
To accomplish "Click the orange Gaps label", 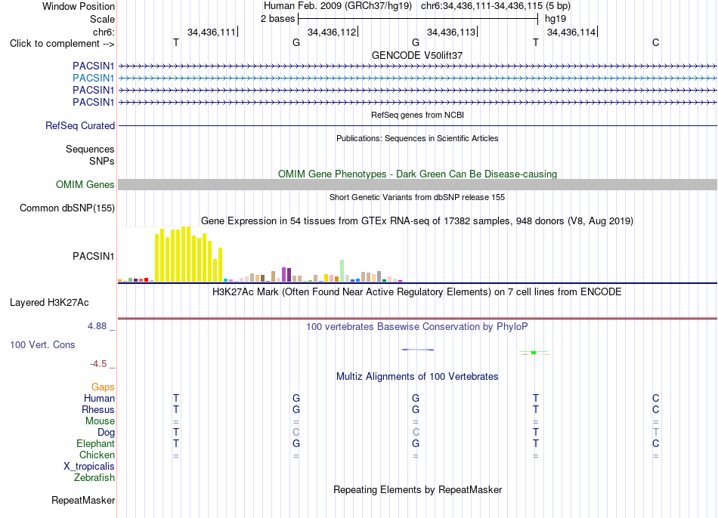I will pyautogui.click(x=103, y=387).
